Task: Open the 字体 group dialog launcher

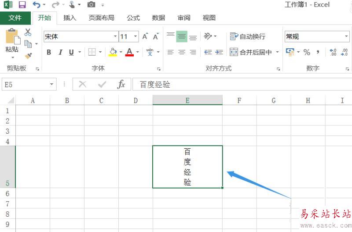Action: tap(159, 69)
